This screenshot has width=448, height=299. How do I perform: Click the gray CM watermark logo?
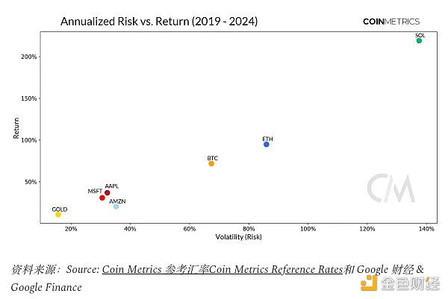pyautogui.click(x=391, y=189)
